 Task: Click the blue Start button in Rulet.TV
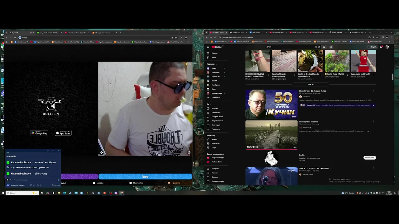point(145,176)
